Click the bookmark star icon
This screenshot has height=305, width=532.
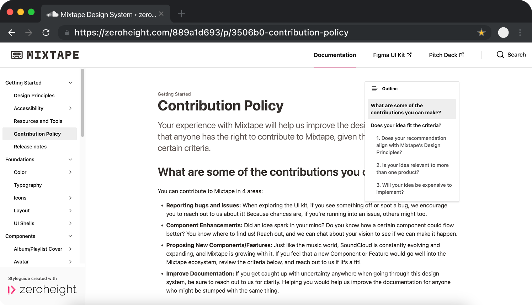point(482,33)
